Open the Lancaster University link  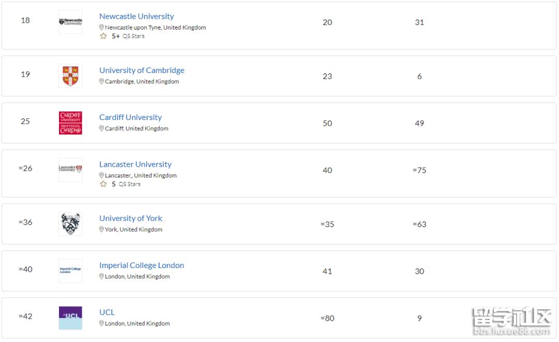pos(135,165)
